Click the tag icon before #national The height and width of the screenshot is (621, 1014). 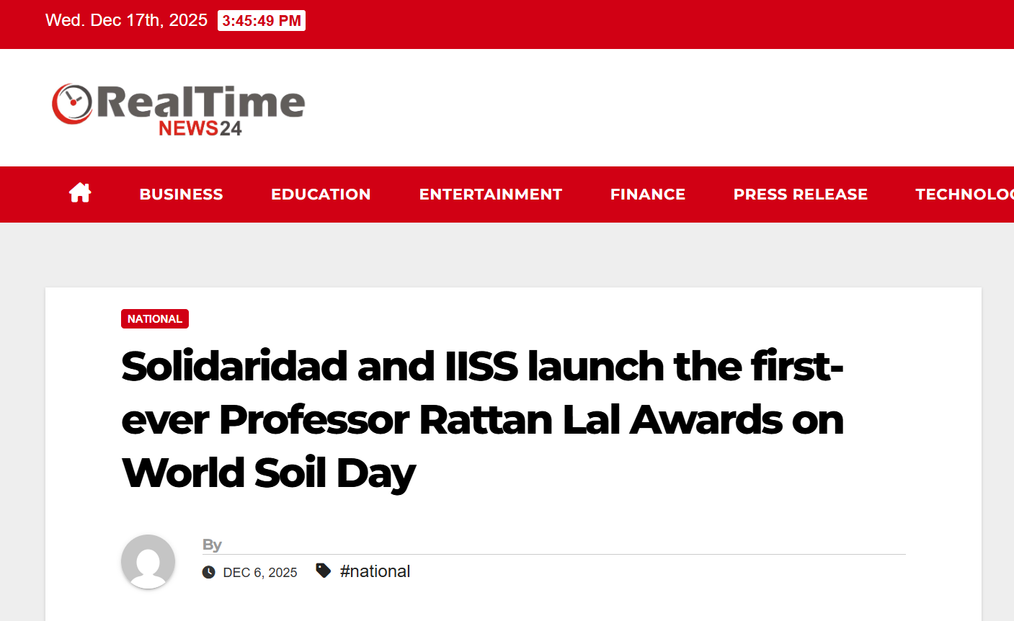click(x=324, y=569)
